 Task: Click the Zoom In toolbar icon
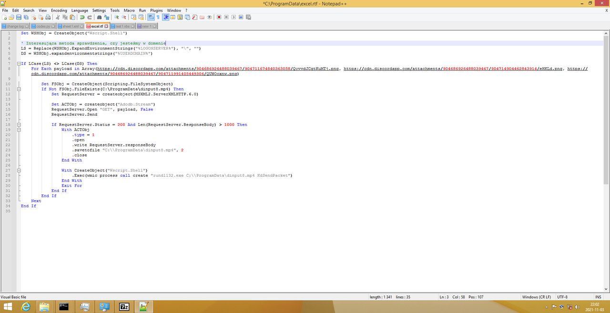pos(116,17)
